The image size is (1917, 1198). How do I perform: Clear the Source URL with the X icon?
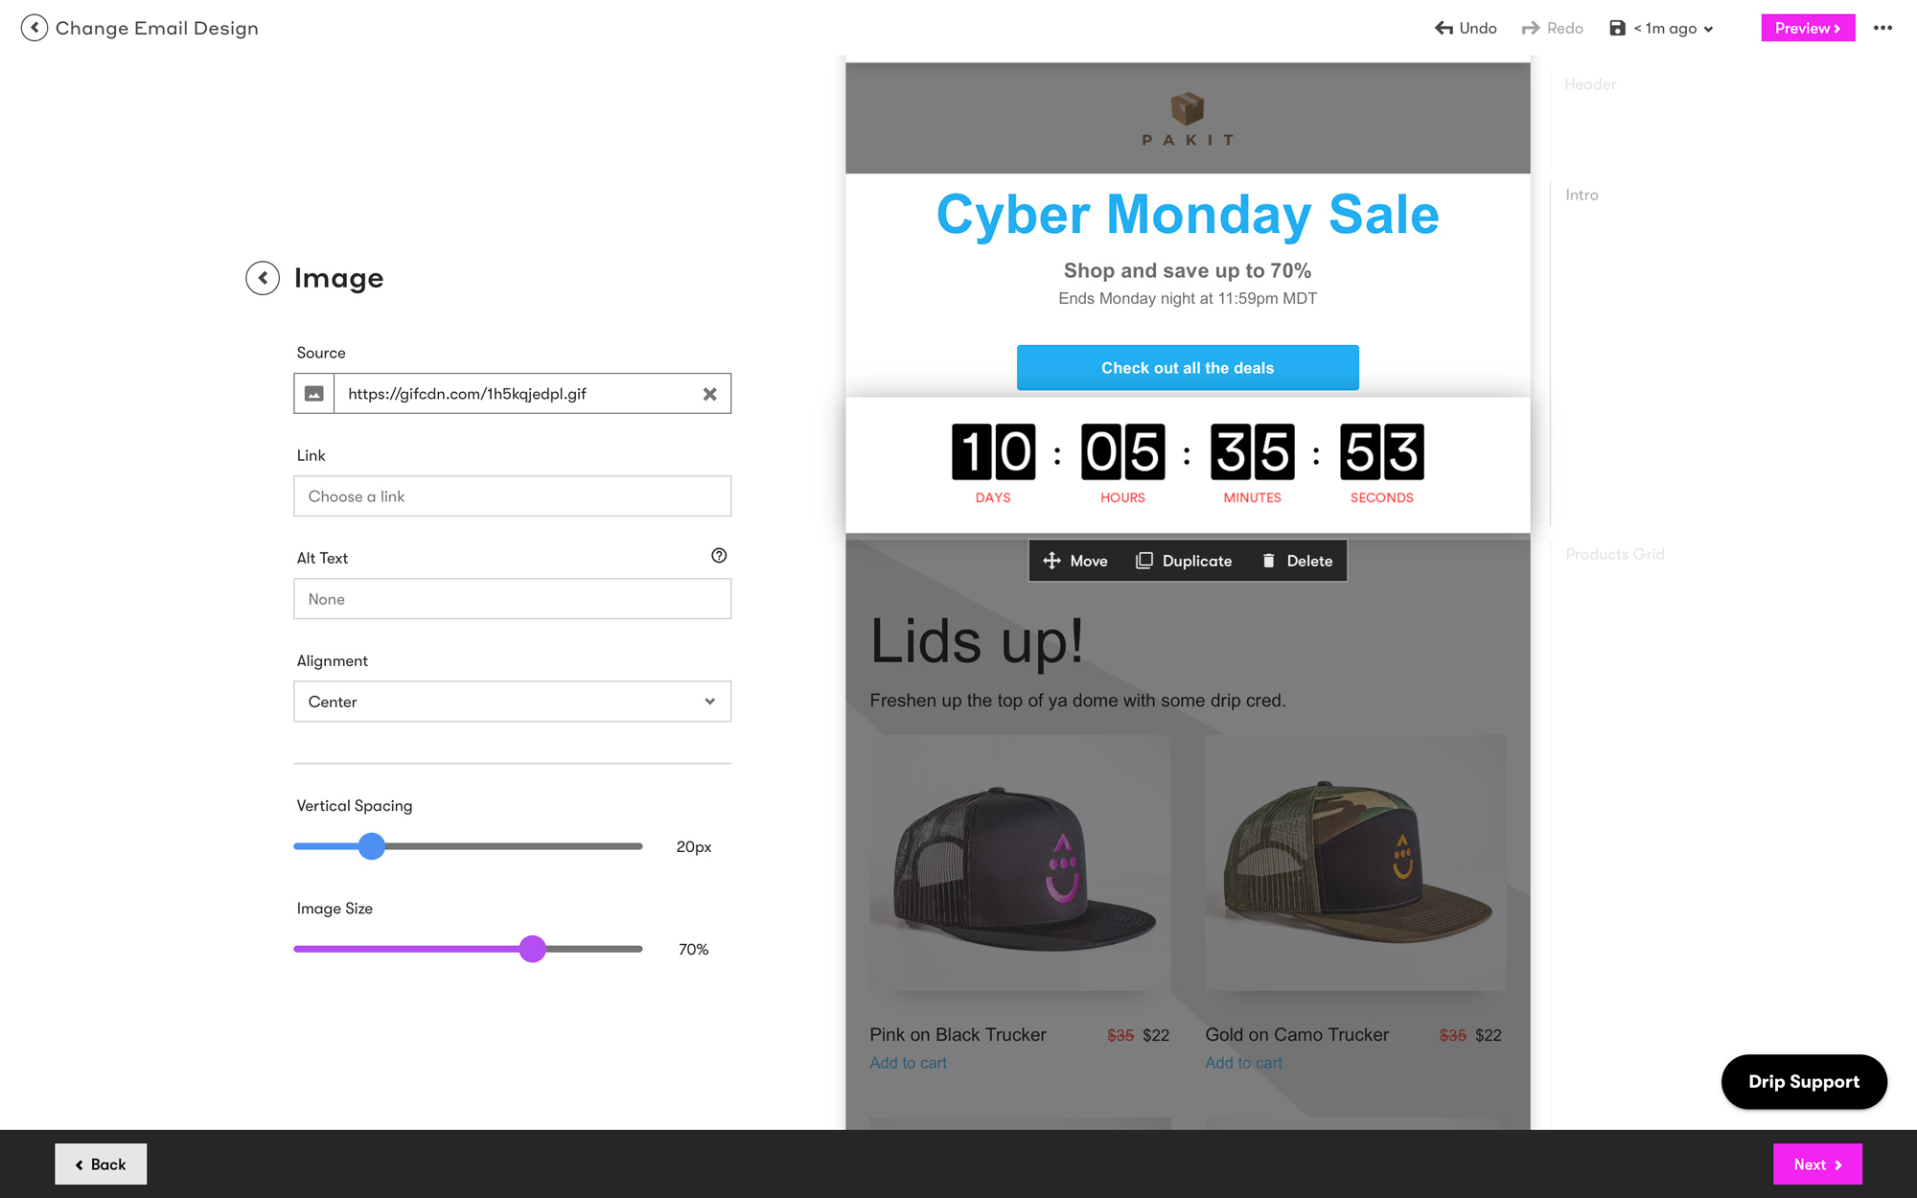click(x=709, y=394)
